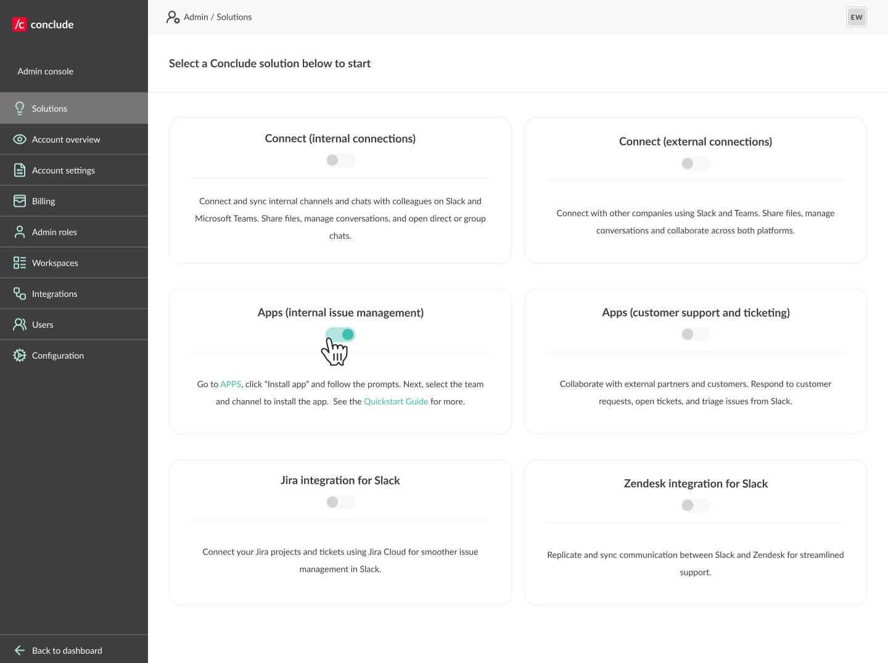
Task: Click the Configuration gear icon
Action: 20,356
